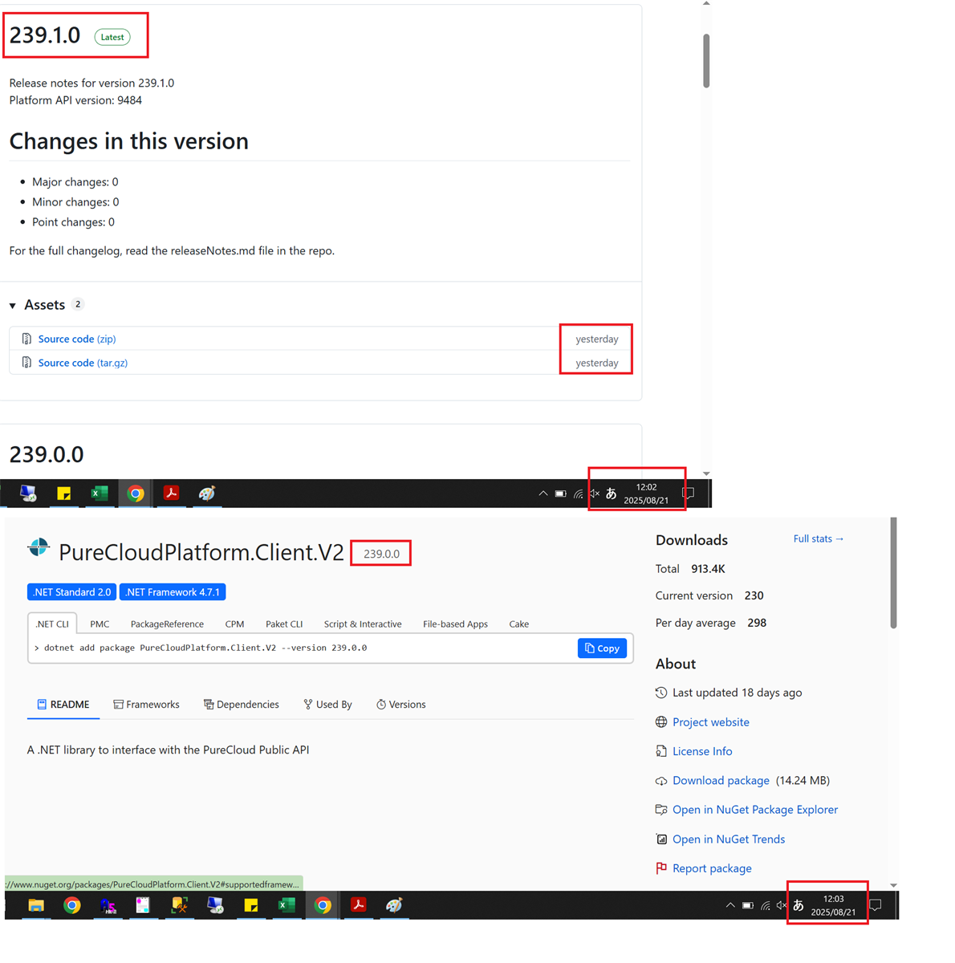Open the 239.1.0 release heading

(45, 35)
